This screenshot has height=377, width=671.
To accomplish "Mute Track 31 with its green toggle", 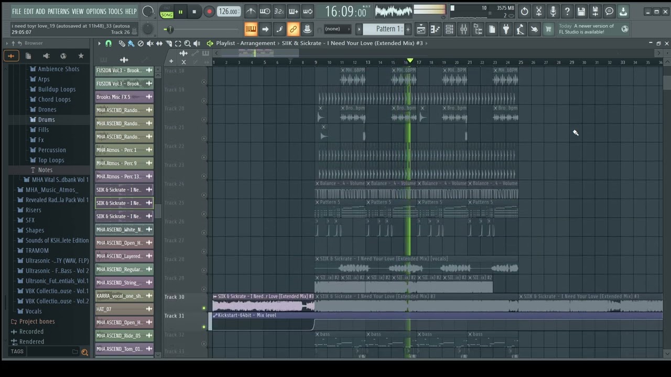I will click(x=204, y=327).
